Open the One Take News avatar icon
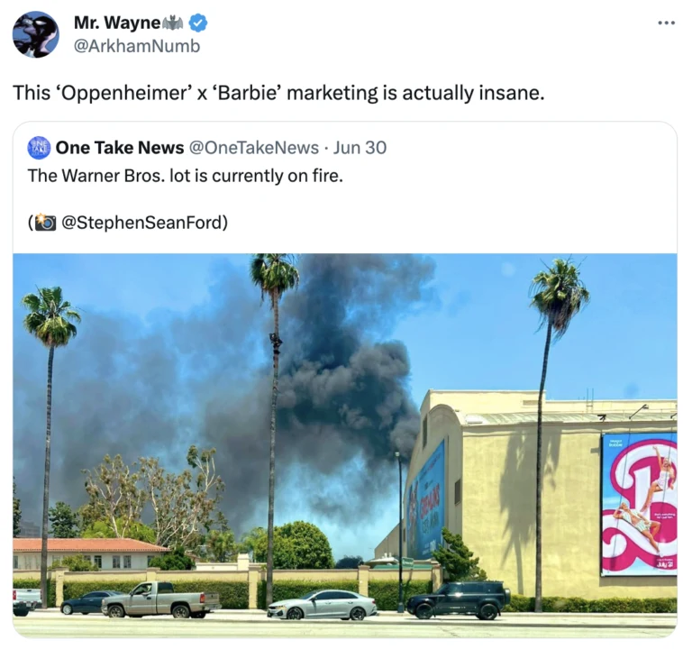Screen dimensions: 692x658 40,148
